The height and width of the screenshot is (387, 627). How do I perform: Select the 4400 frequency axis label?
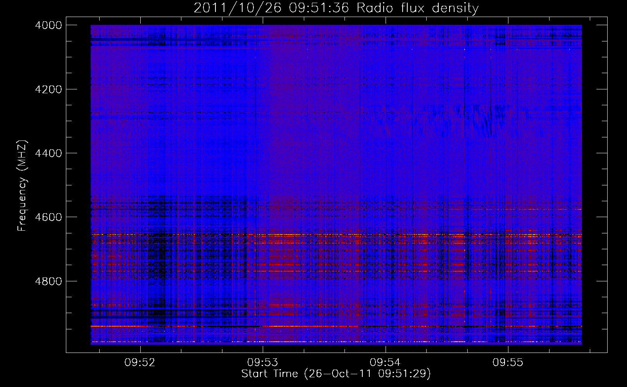click(x=48, y=153)
